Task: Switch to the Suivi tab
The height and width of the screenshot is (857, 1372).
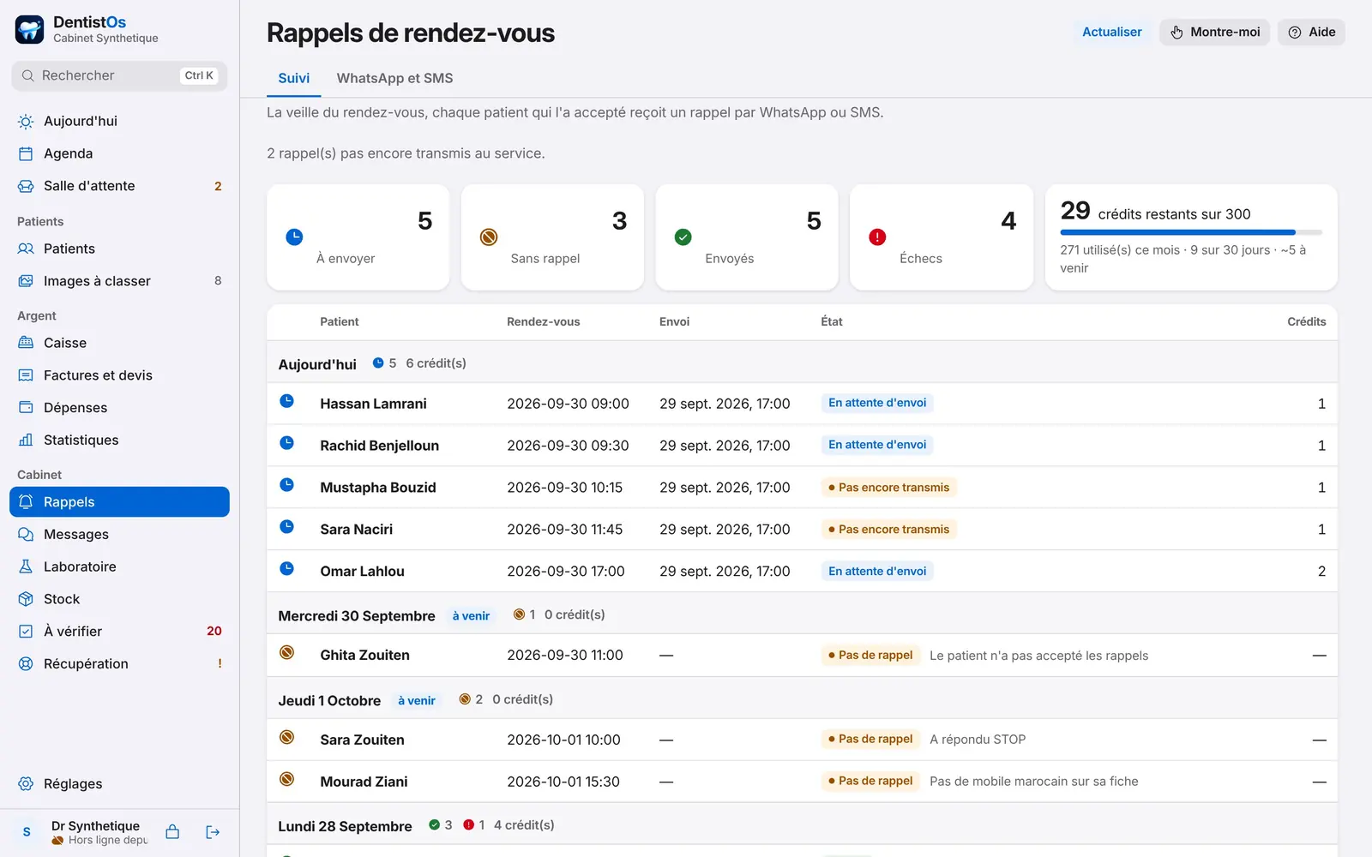Action: (x=293, y=78)
